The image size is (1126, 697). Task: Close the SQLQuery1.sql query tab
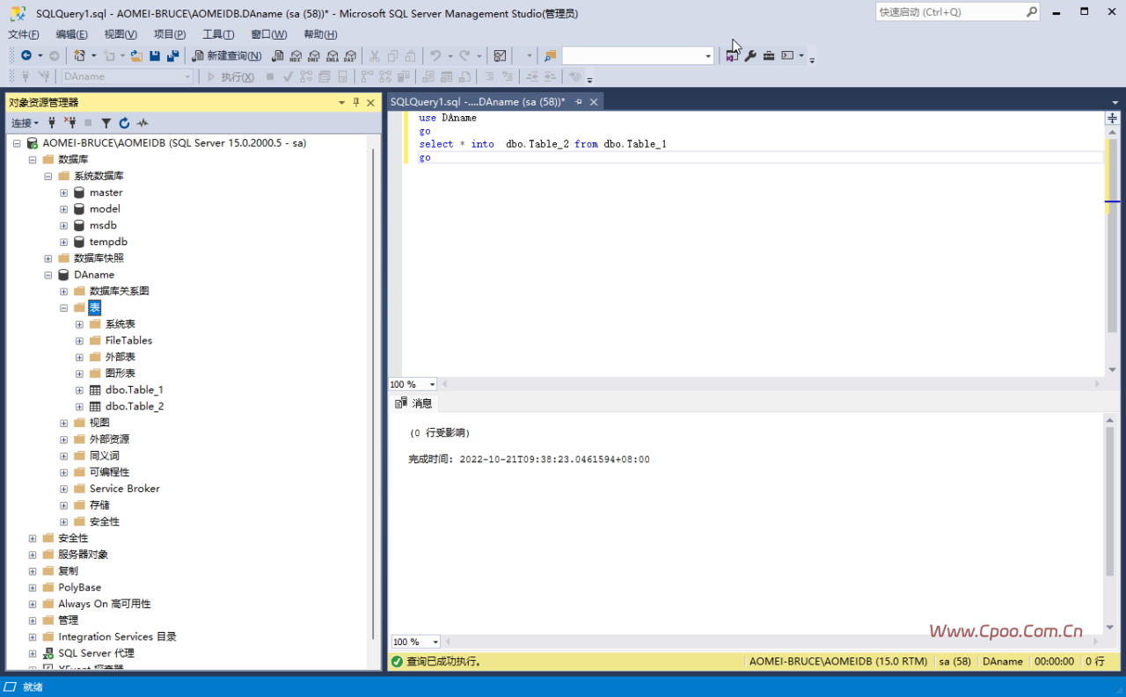tap(594, 102)
